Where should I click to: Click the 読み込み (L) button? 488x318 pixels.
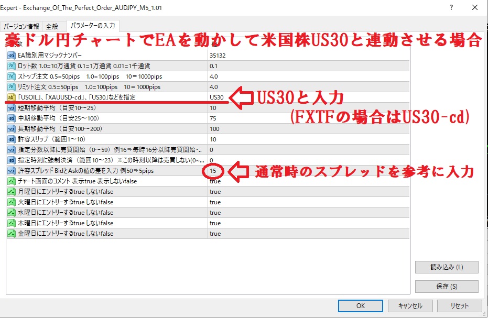click(447, 267)
